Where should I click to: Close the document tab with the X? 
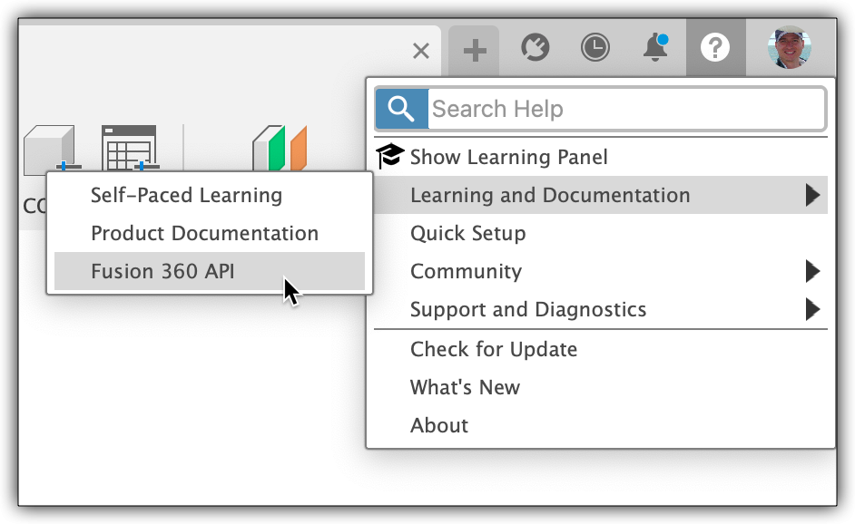click(x=421, y=51)
